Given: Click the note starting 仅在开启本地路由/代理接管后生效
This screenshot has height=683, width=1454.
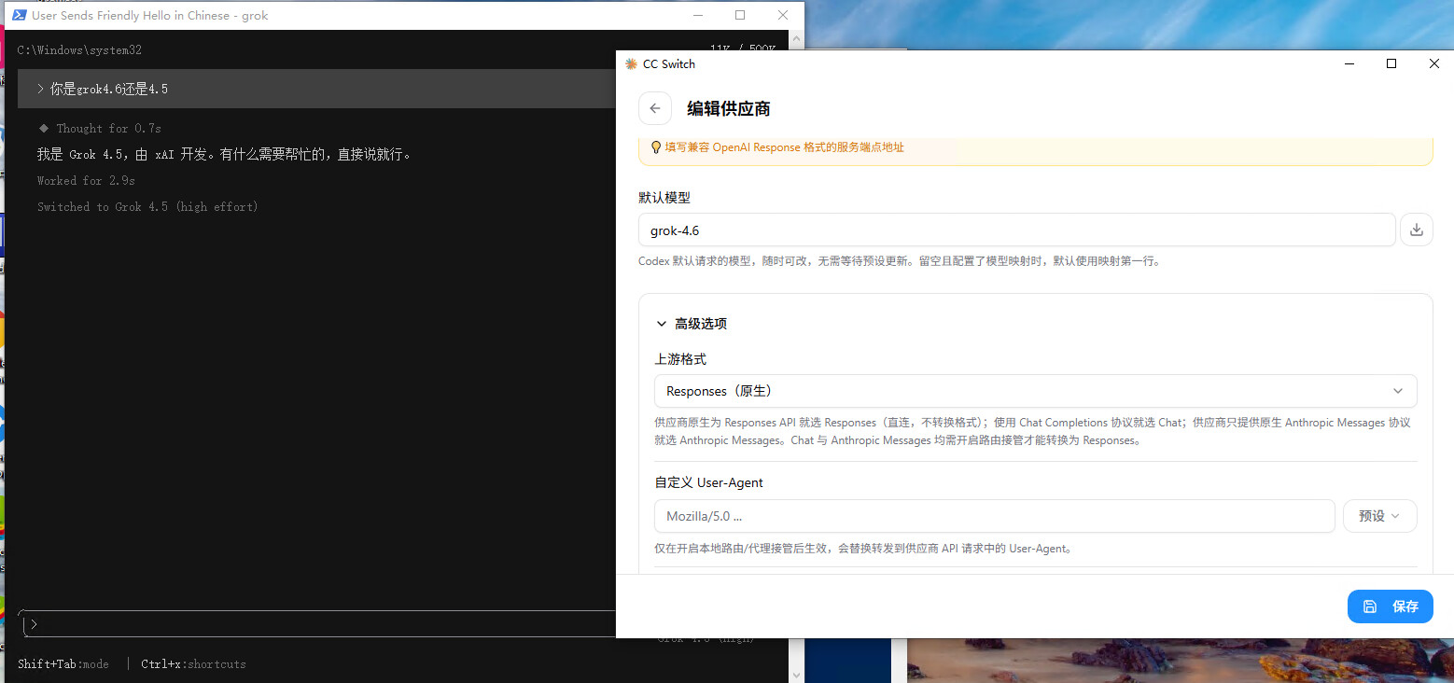Looking at the screenshot, I should pyautogui.click(x=862, y=549).
